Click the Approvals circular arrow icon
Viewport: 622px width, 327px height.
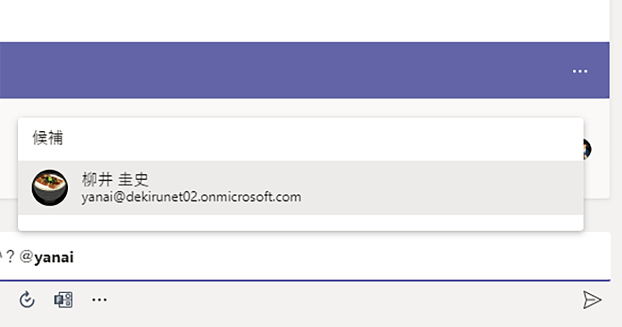tap(27, 300)
